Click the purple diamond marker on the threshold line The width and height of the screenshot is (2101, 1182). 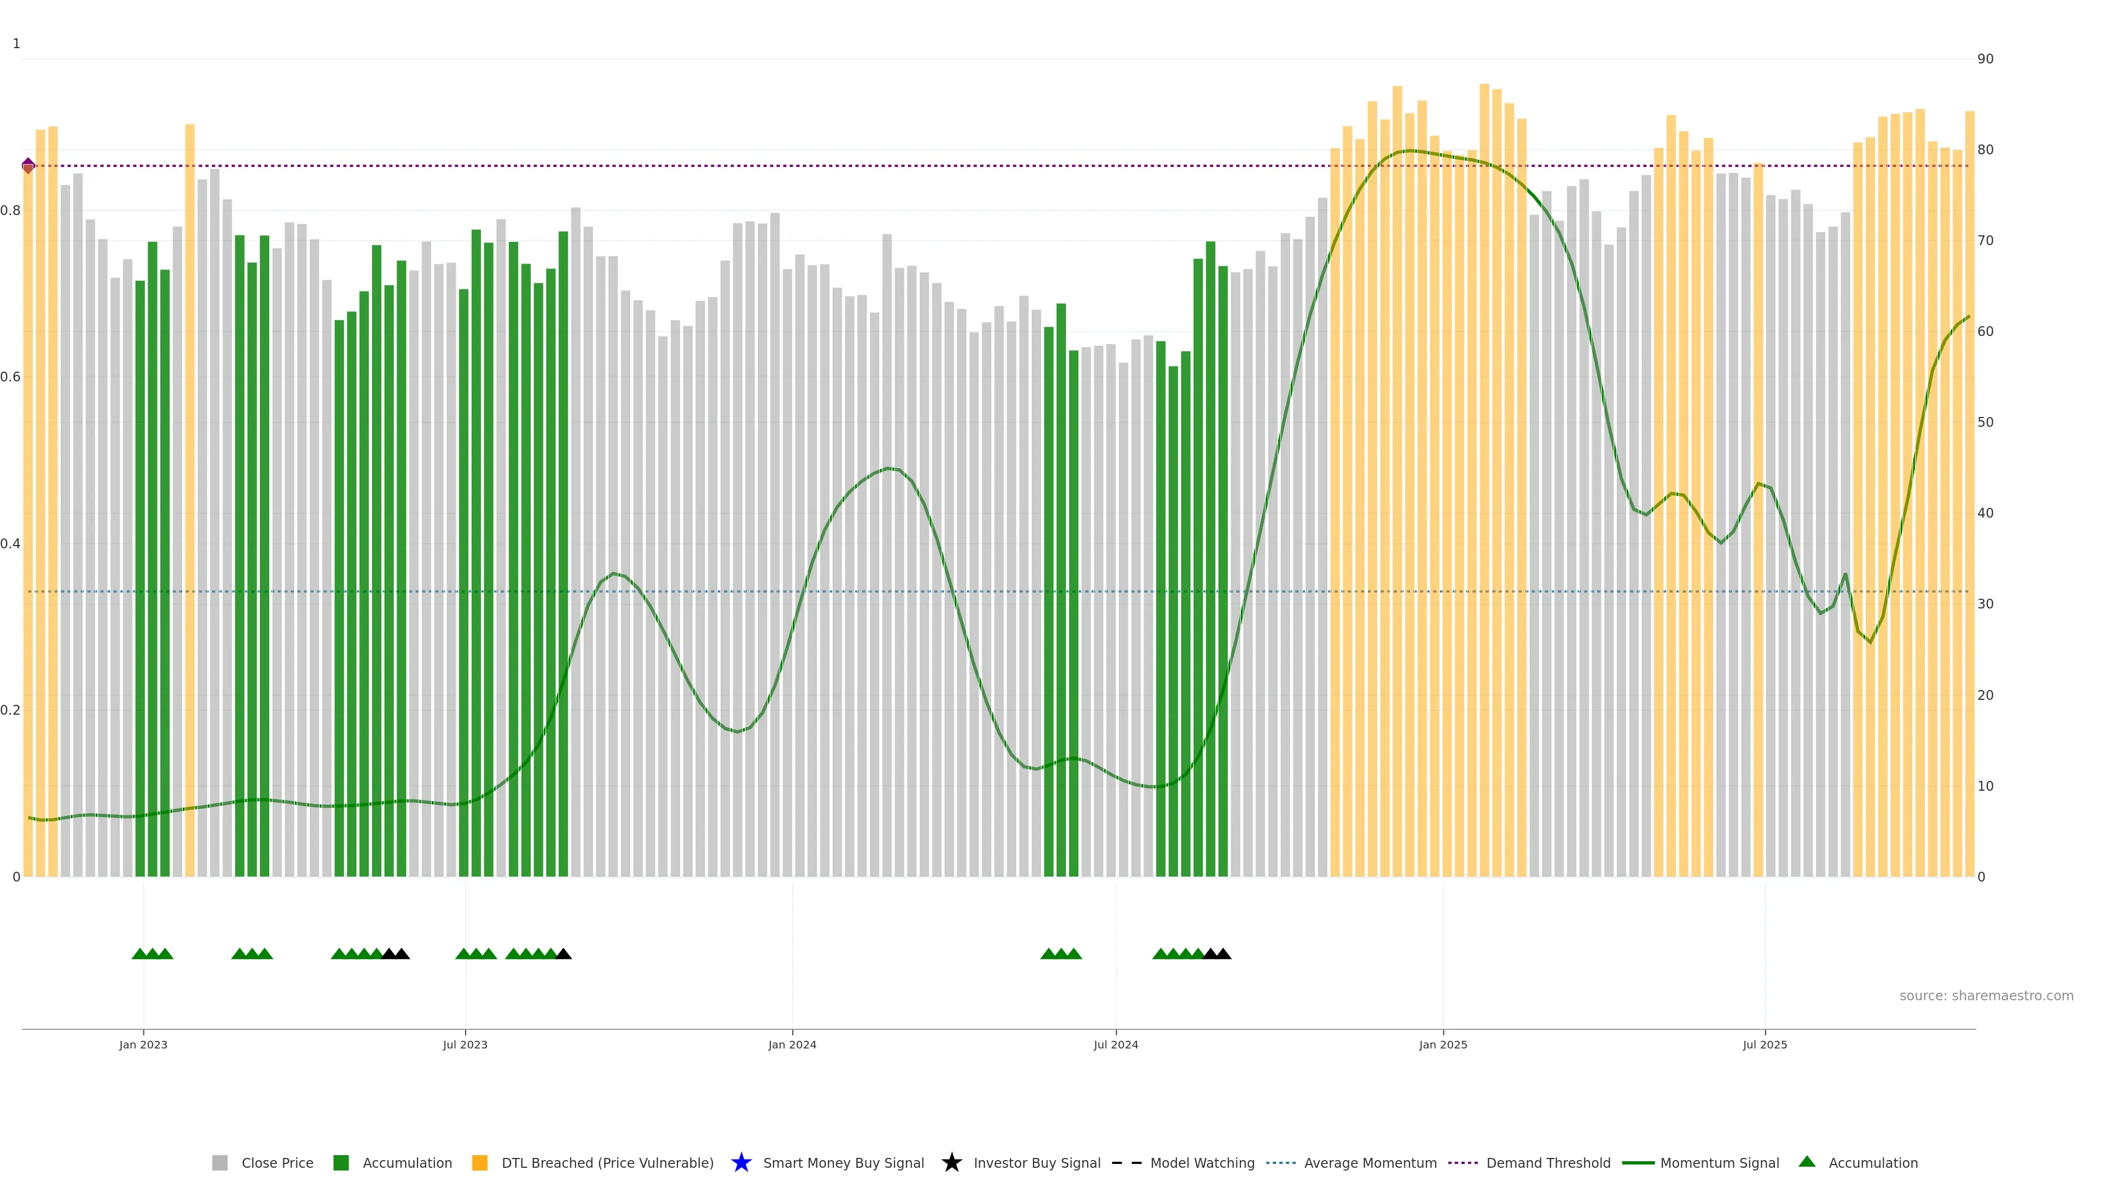click(x=28, y=166)
